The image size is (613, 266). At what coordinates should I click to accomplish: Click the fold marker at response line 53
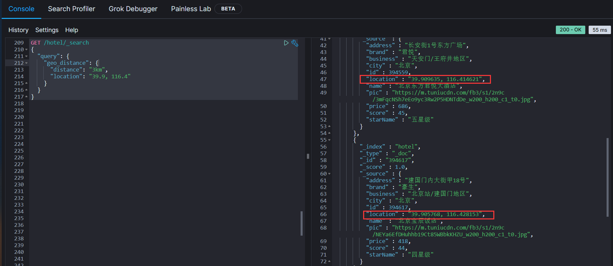pyautogui.click(x=329, y=127)
